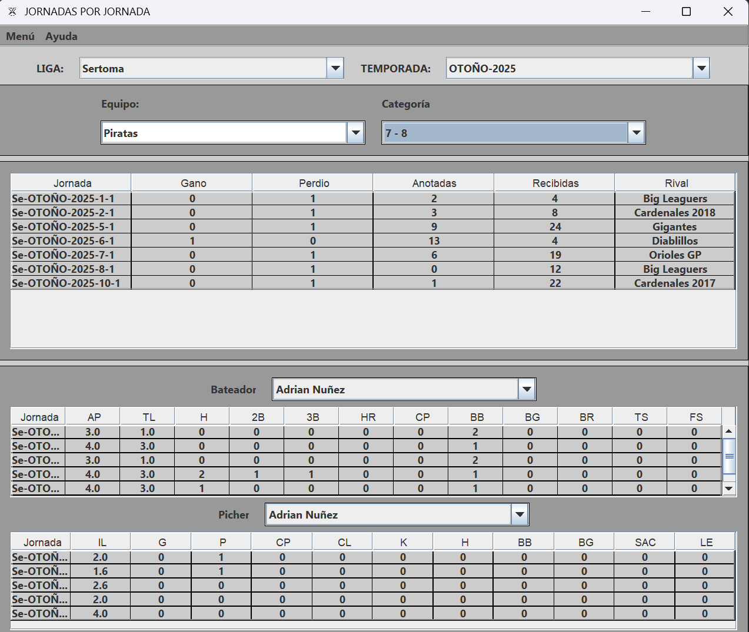This screenshot has height=632, width=749.
Task: Click the Anotadas column header
Action: pos(434,183)
